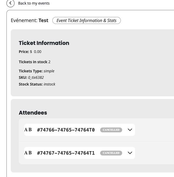Screen dimensions: 174x177
Task: Click the Price value $ 0.00
Action: click(36, 52)
